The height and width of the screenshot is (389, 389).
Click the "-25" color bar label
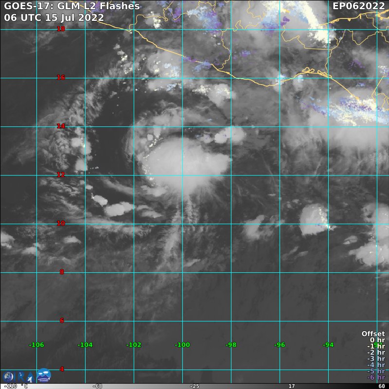point(194,386)
